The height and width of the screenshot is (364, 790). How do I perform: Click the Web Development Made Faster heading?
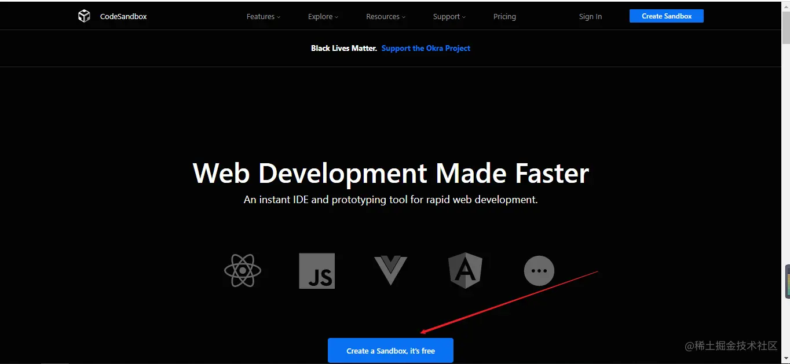pos(391,173)
